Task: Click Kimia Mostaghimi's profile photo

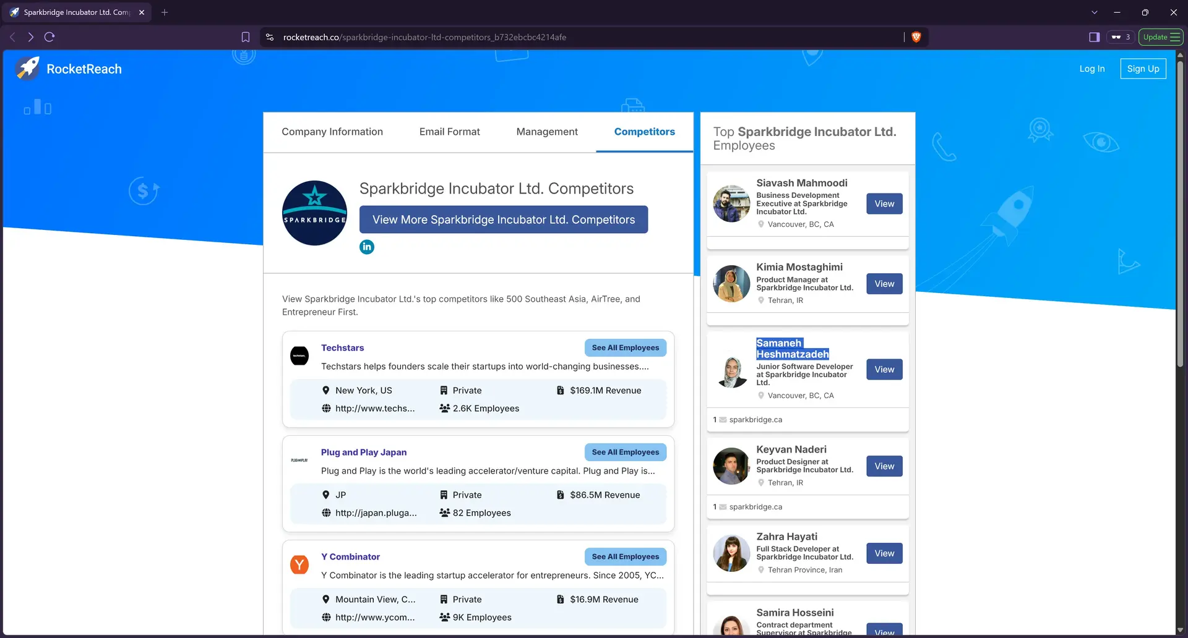Action: click(731, 284)
